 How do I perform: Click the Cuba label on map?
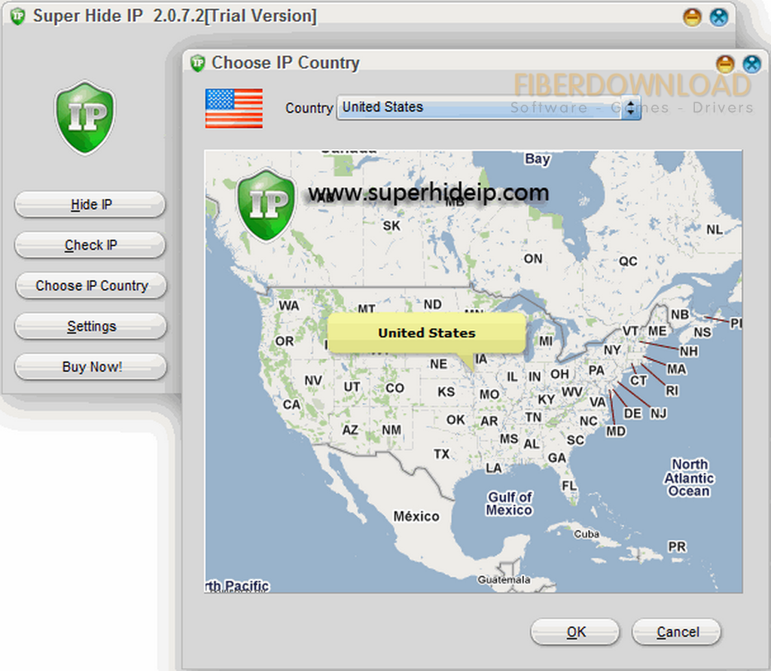coord(586,534)
